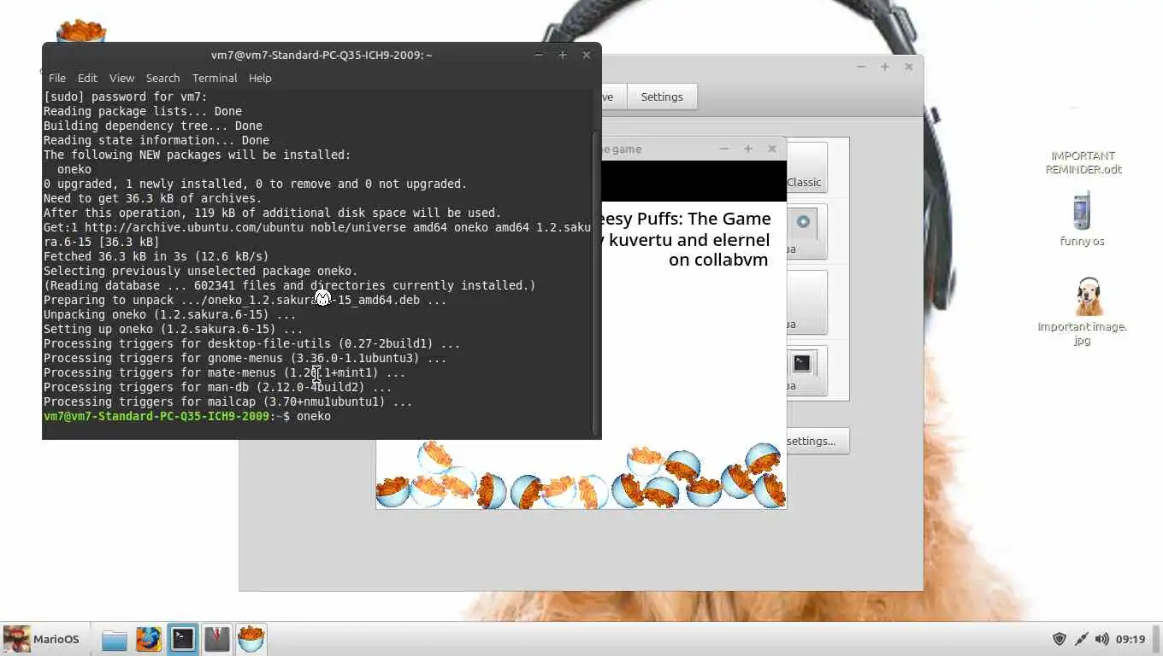The image size is (1163, 656).
Task: Show the calendar from the 09:19 clock
Action: (1131, 639)
